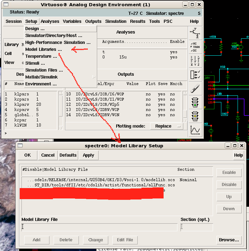Click the AC TRAN DC analyses icon
The height and width of the screenshot is (251, 249).
point(195,47)
